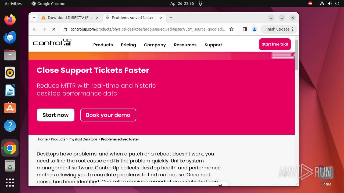The width and height of the screenshot is (344, 193).
Task: Click Close Support Tickets Faster heading
Action: [x=93, y=70]
